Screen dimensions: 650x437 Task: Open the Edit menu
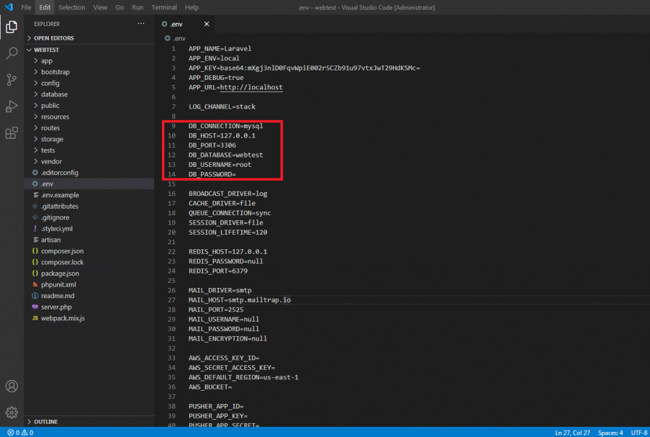[x=45, y=8]
